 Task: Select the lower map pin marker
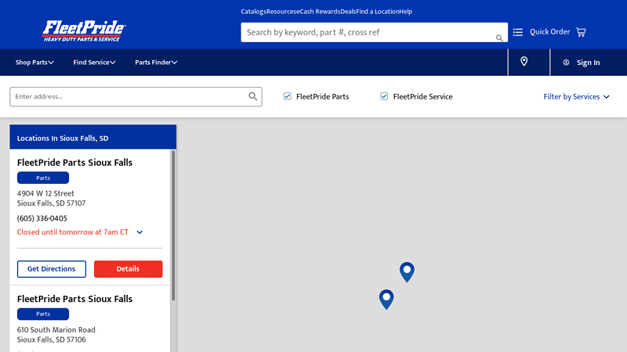tap(386, 298)
